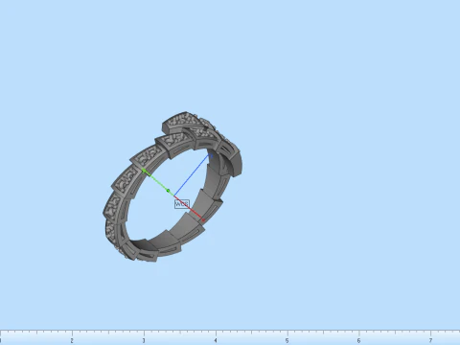This screenshot has height=345, width=460.
Task: Select the blue Z axis endpoint handle
Action: tap(211, 155)
